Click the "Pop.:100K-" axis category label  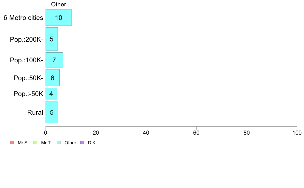(26, 60)
